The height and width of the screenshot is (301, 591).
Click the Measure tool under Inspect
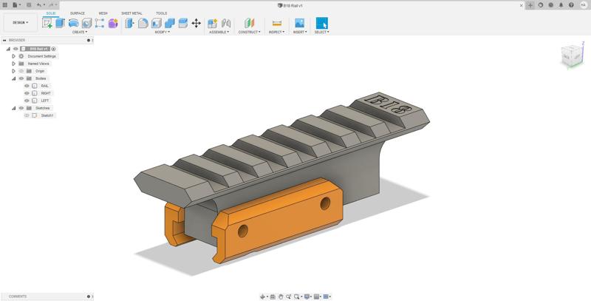277,23
